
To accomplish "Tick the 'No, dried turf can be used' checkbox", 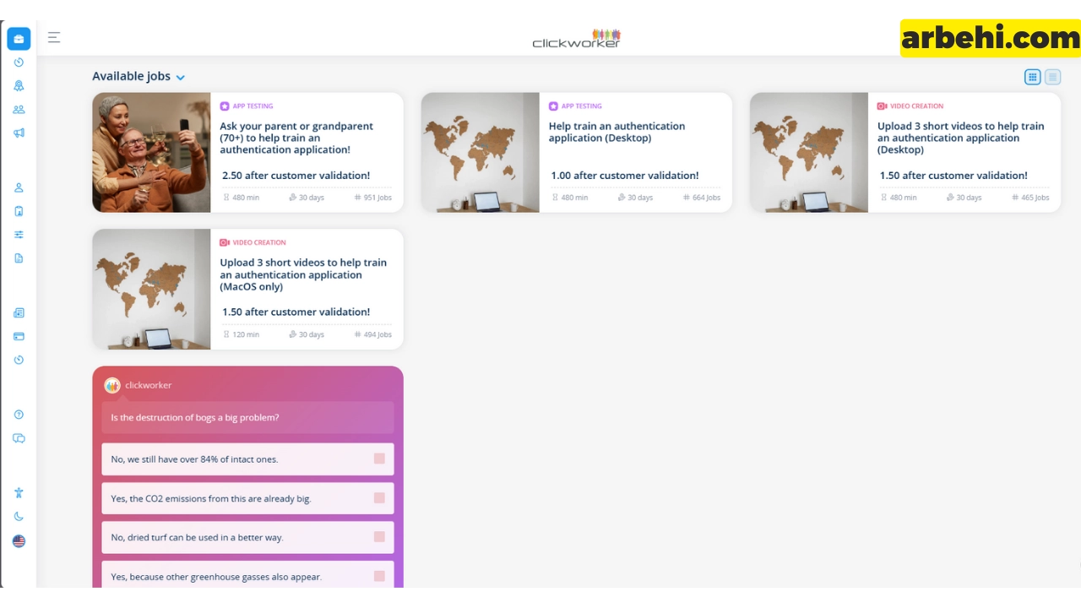I will [379, 537].
